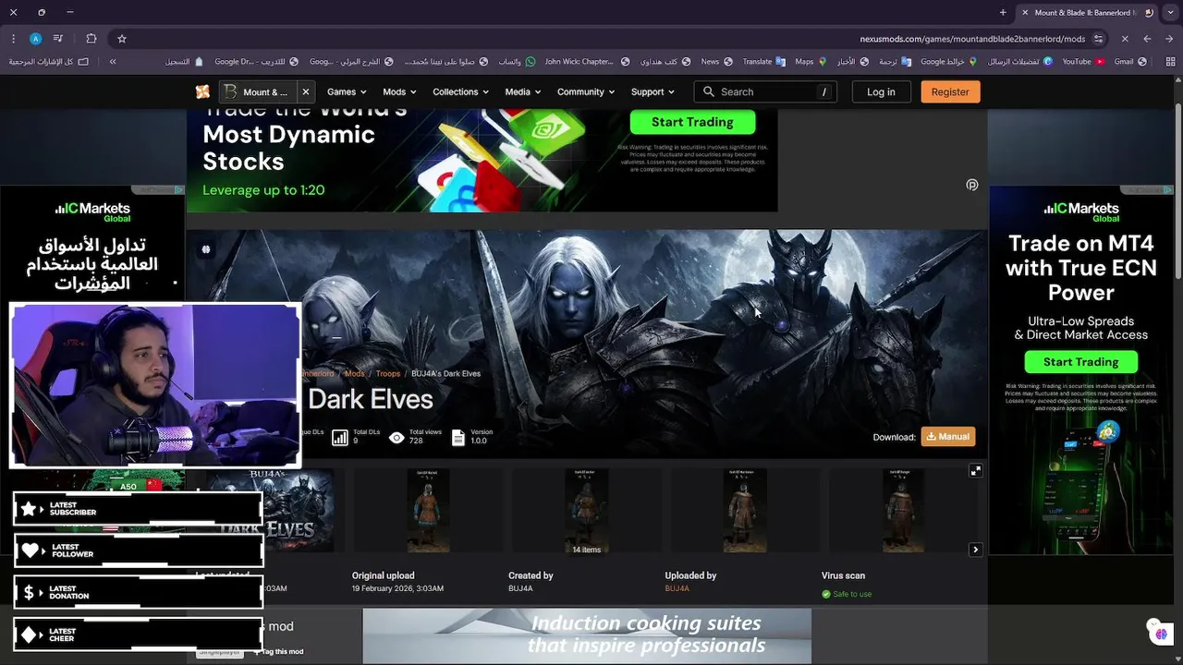Open the Maps bookmark

810,62
